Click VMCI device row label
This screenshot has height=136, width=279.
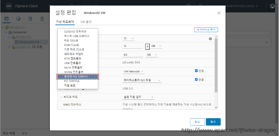(x=72, y=105)
